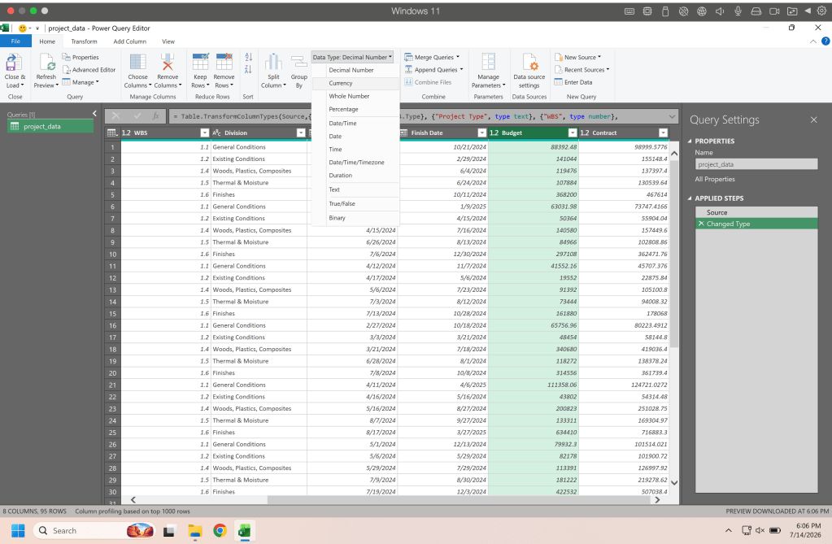Click the Budget column's 1.2 data type icon
Screen dimensions: 832x544
[494, 133]
